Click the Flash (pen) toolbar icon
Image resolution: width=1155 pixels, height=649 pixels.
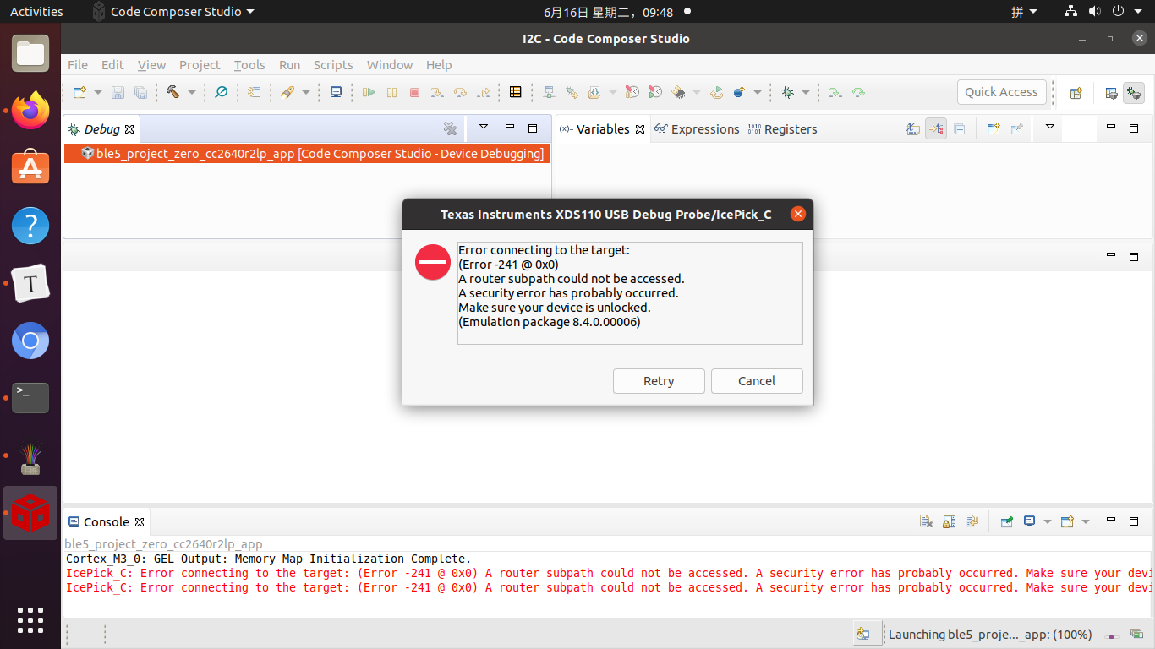coord(287,92)
